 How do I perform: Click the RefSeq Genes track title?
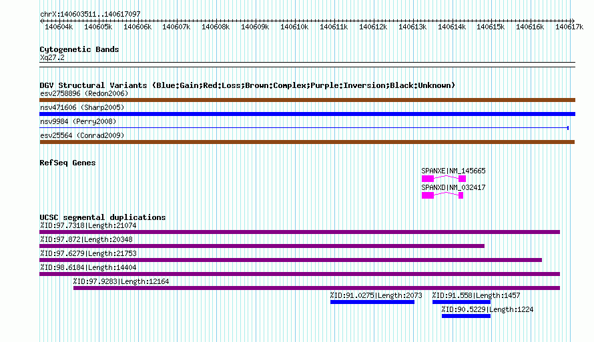pyautogui.click(x=67, y=163)
